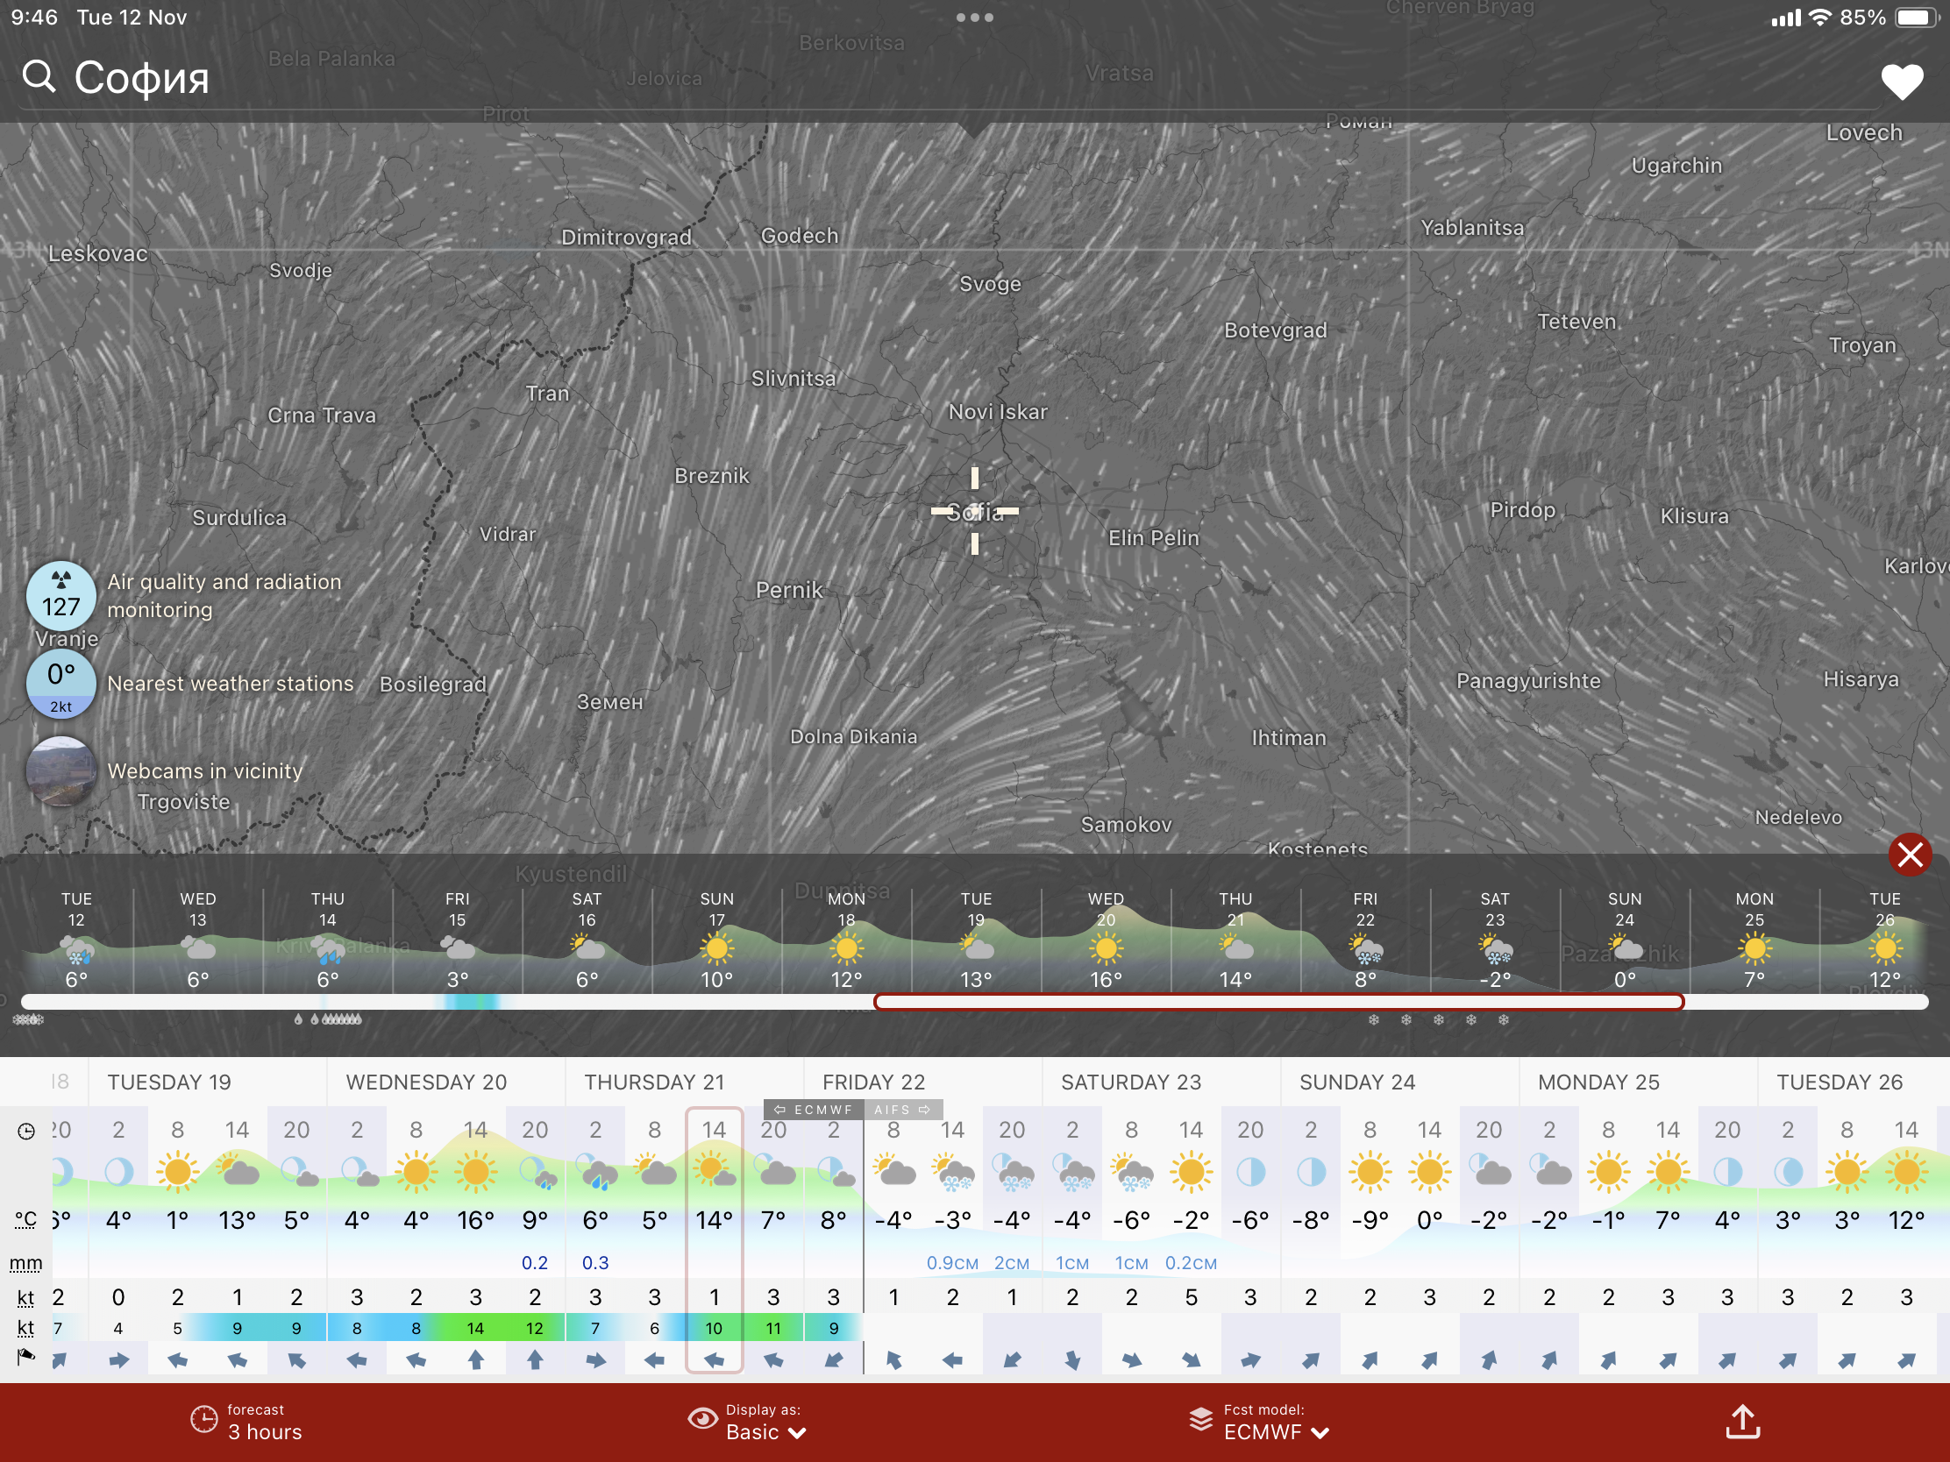This screenshot has height=1462, width=1950.
Task: Click Saturday 23 14h sun icon -2°
Action: click(x=1190, y=1172)
